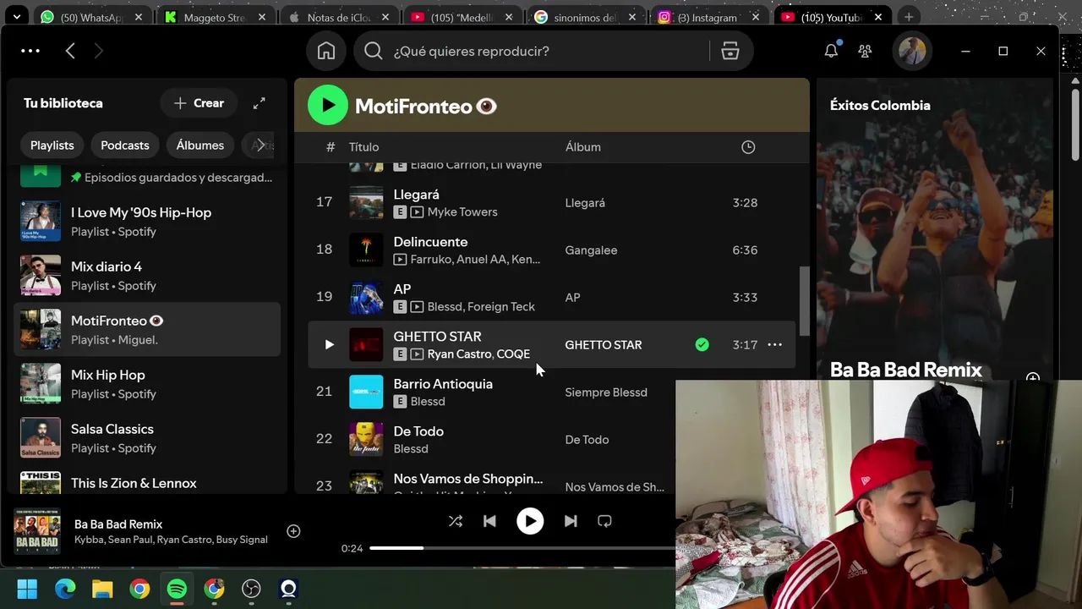Open Friend Activity icon
Image resolution: width=1082 pixels, height=609 pixels.
865,52
